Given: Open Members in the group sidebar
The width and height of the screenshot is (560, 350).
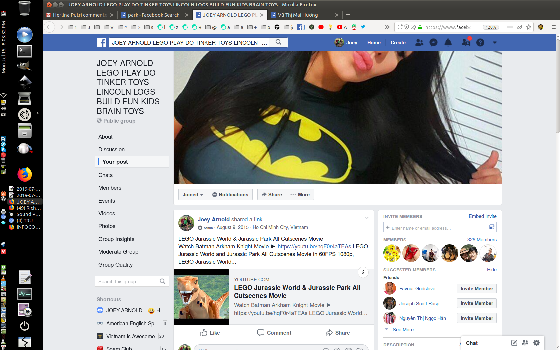Looking at the screenshot, I should pyautogui.click(x=110, y=188).
